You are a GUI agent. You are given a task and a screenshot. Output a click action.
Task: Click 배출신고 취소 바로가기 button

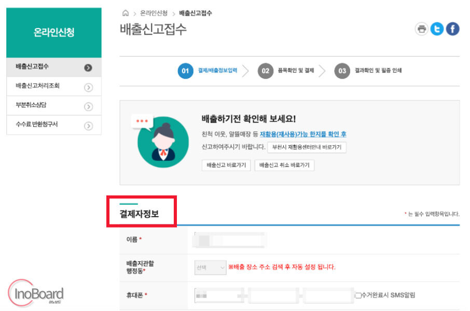coord(284,165)
